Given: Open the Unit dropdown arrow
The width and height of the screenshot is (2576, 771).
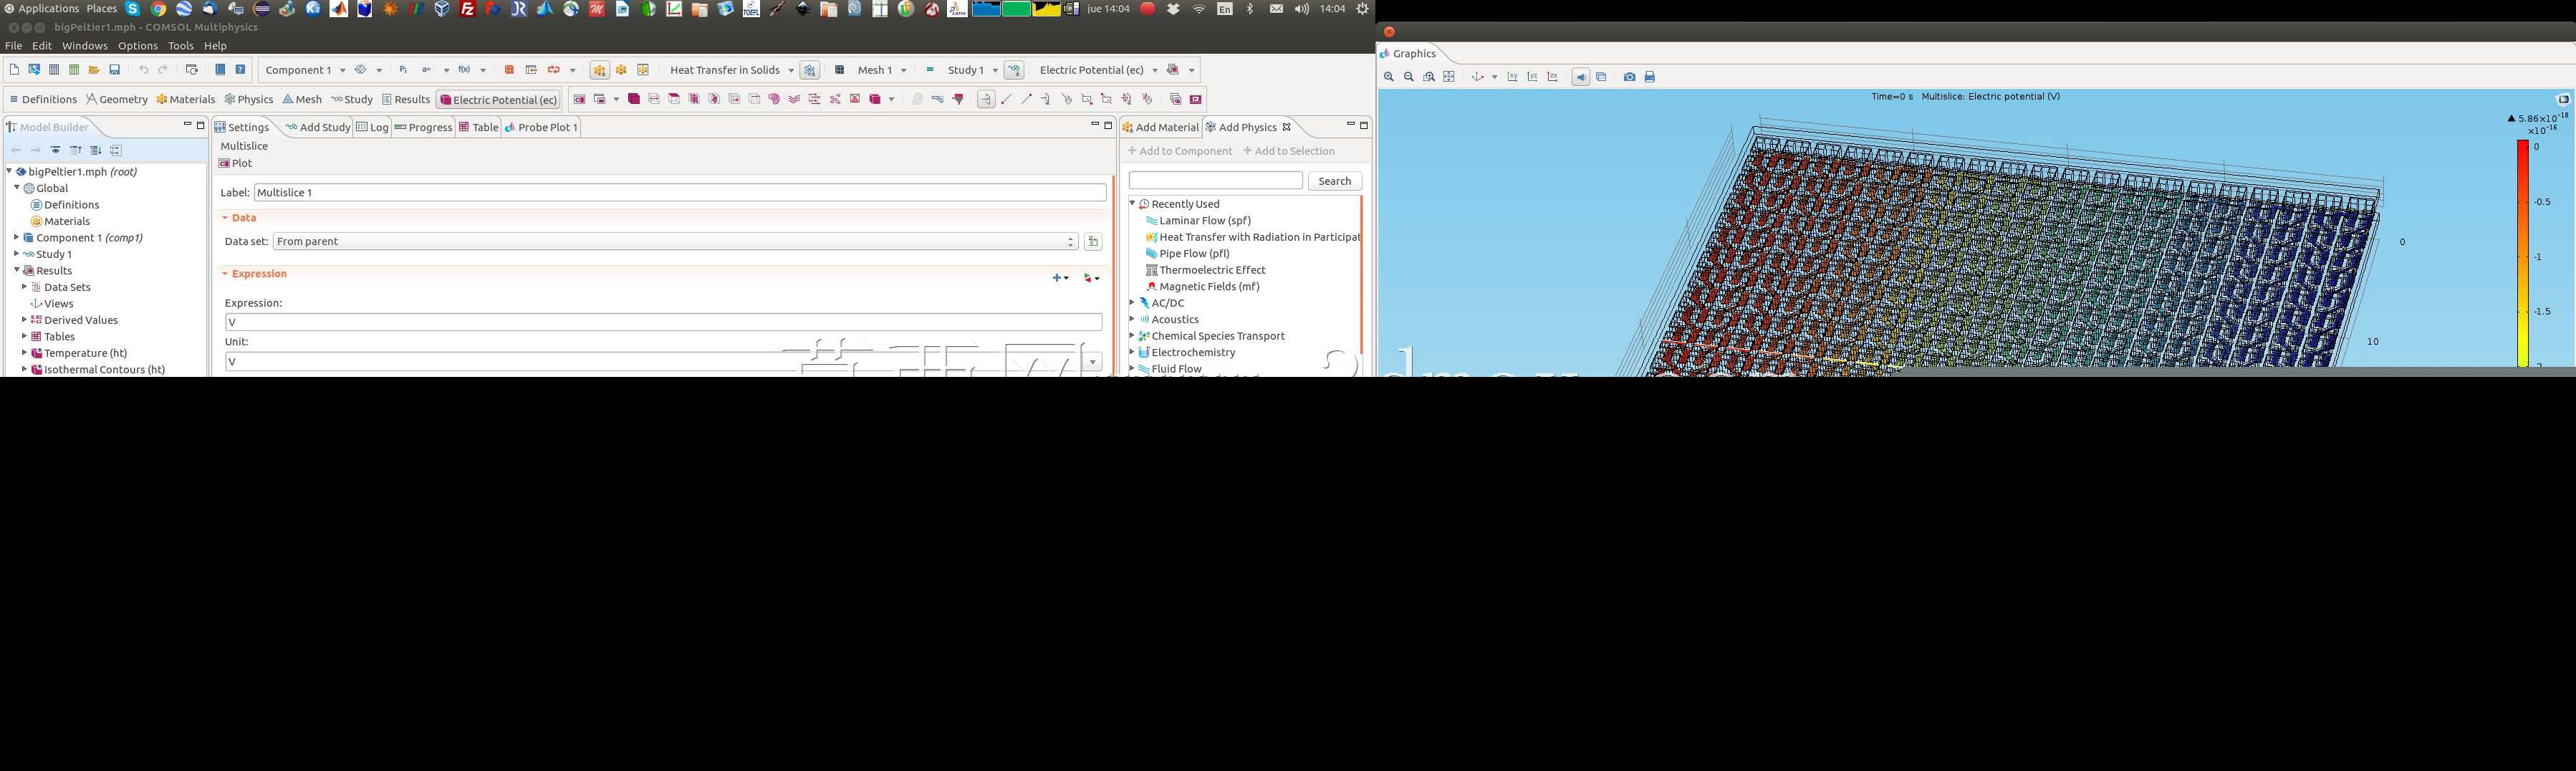Looking at the screenshot, I should [x=1093, y=362].
